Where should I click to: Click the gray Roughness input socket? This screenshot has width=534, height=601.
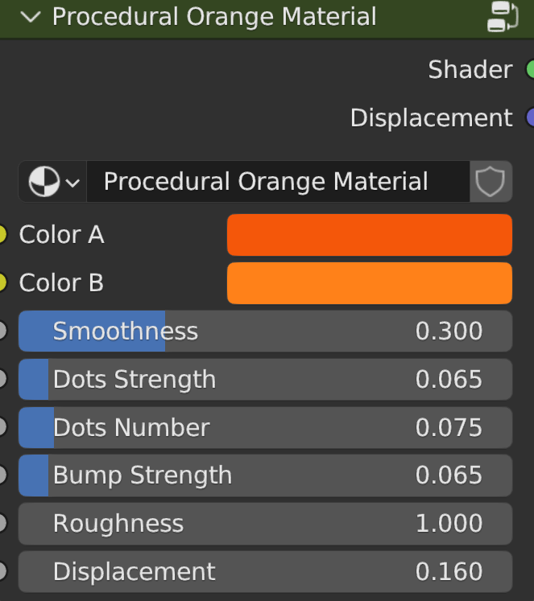(2, 524)
